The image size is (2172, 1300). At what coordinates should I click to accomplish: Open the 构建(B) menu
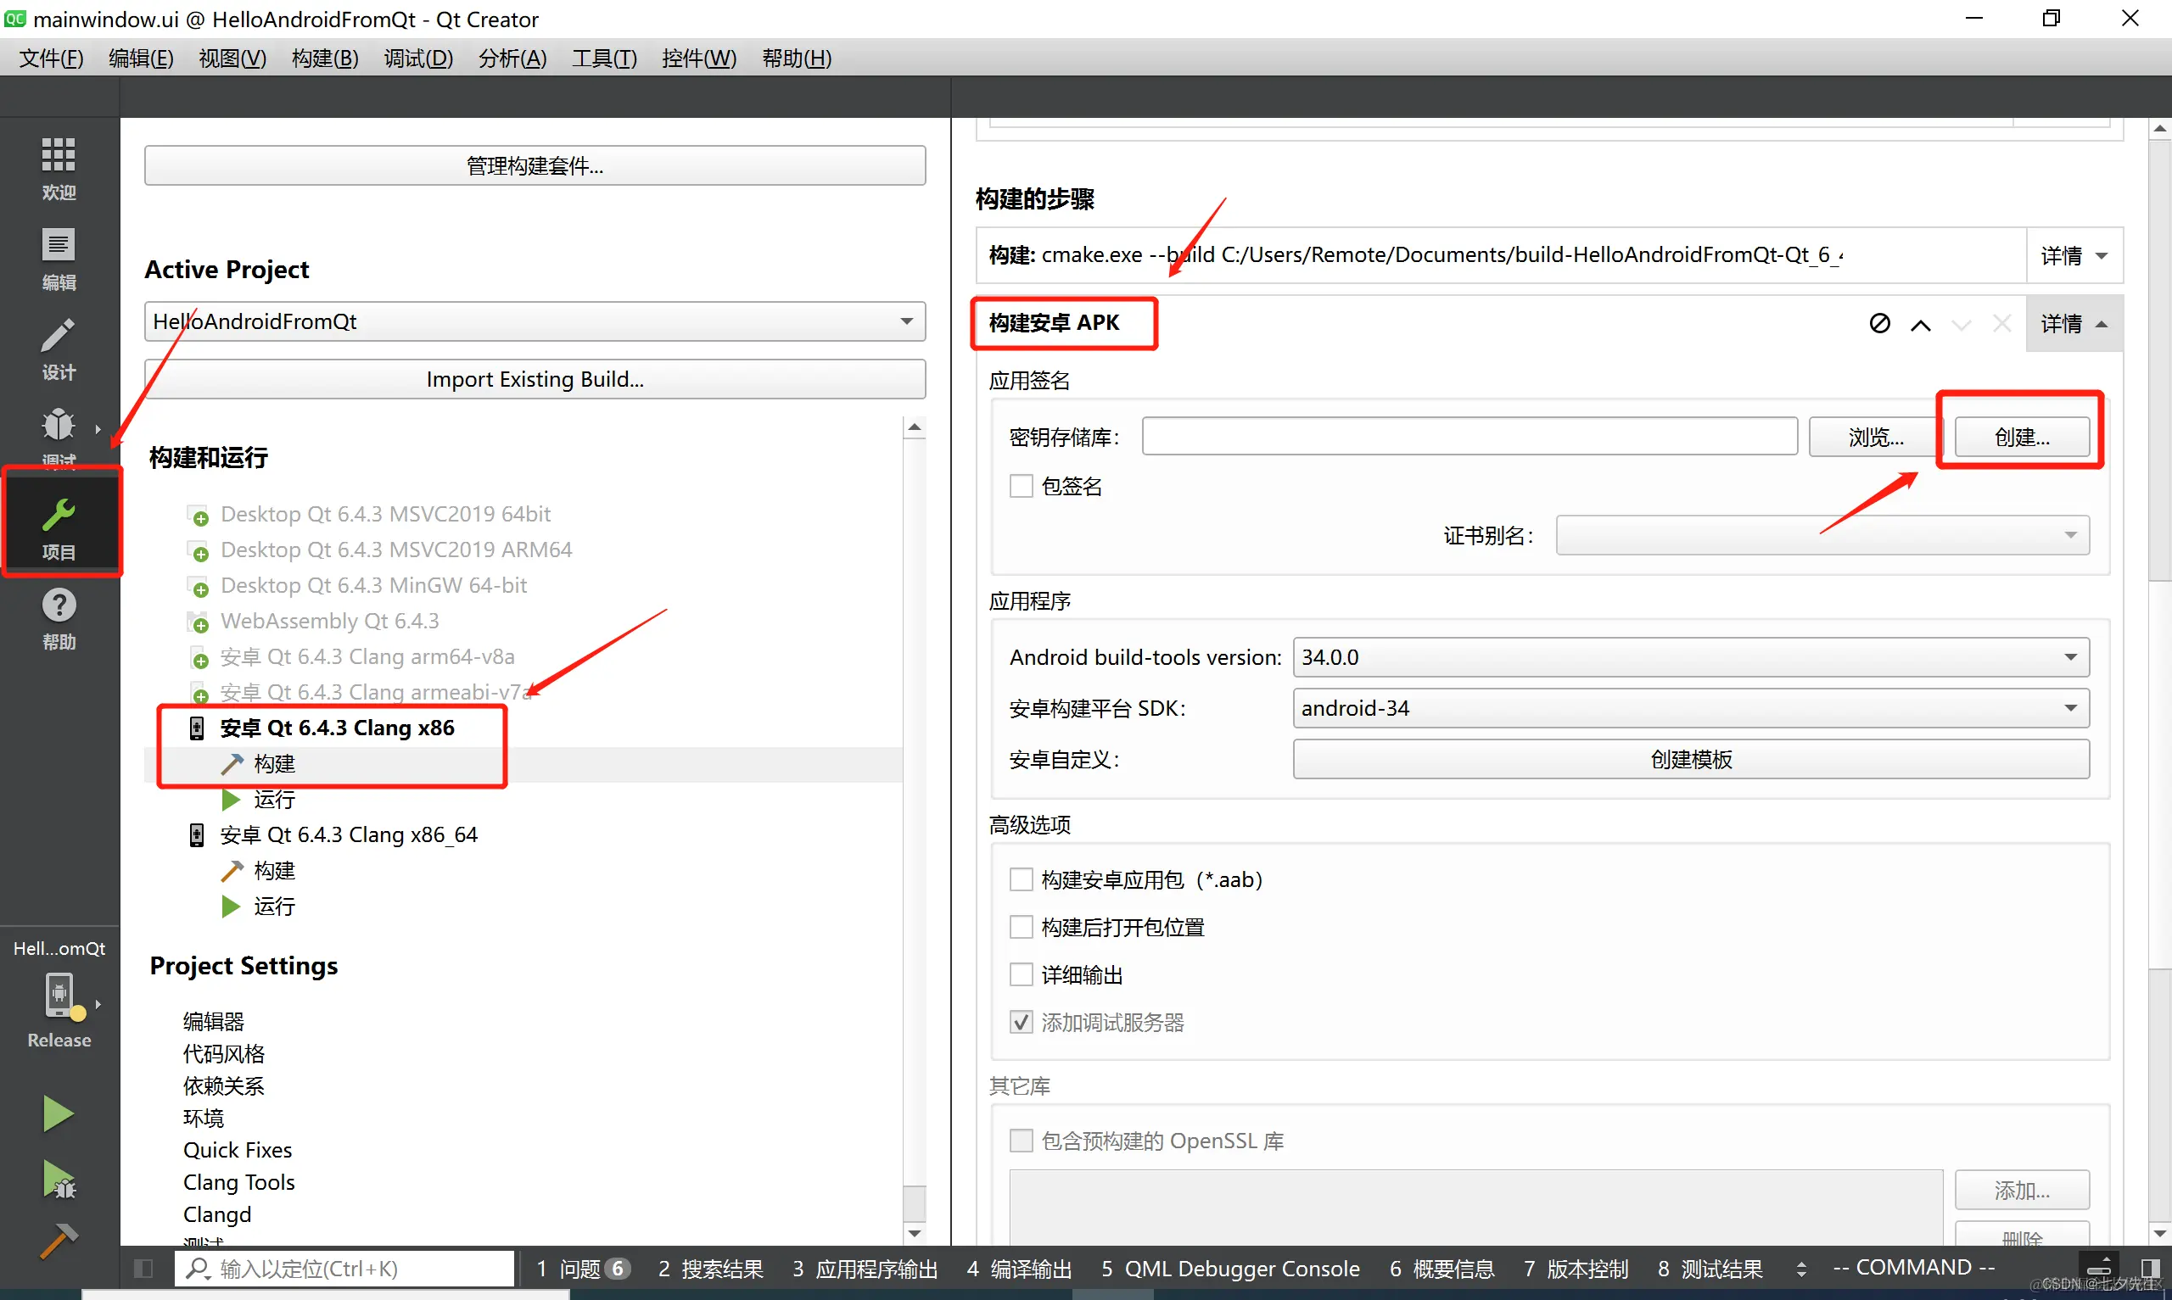click(325, 58)
